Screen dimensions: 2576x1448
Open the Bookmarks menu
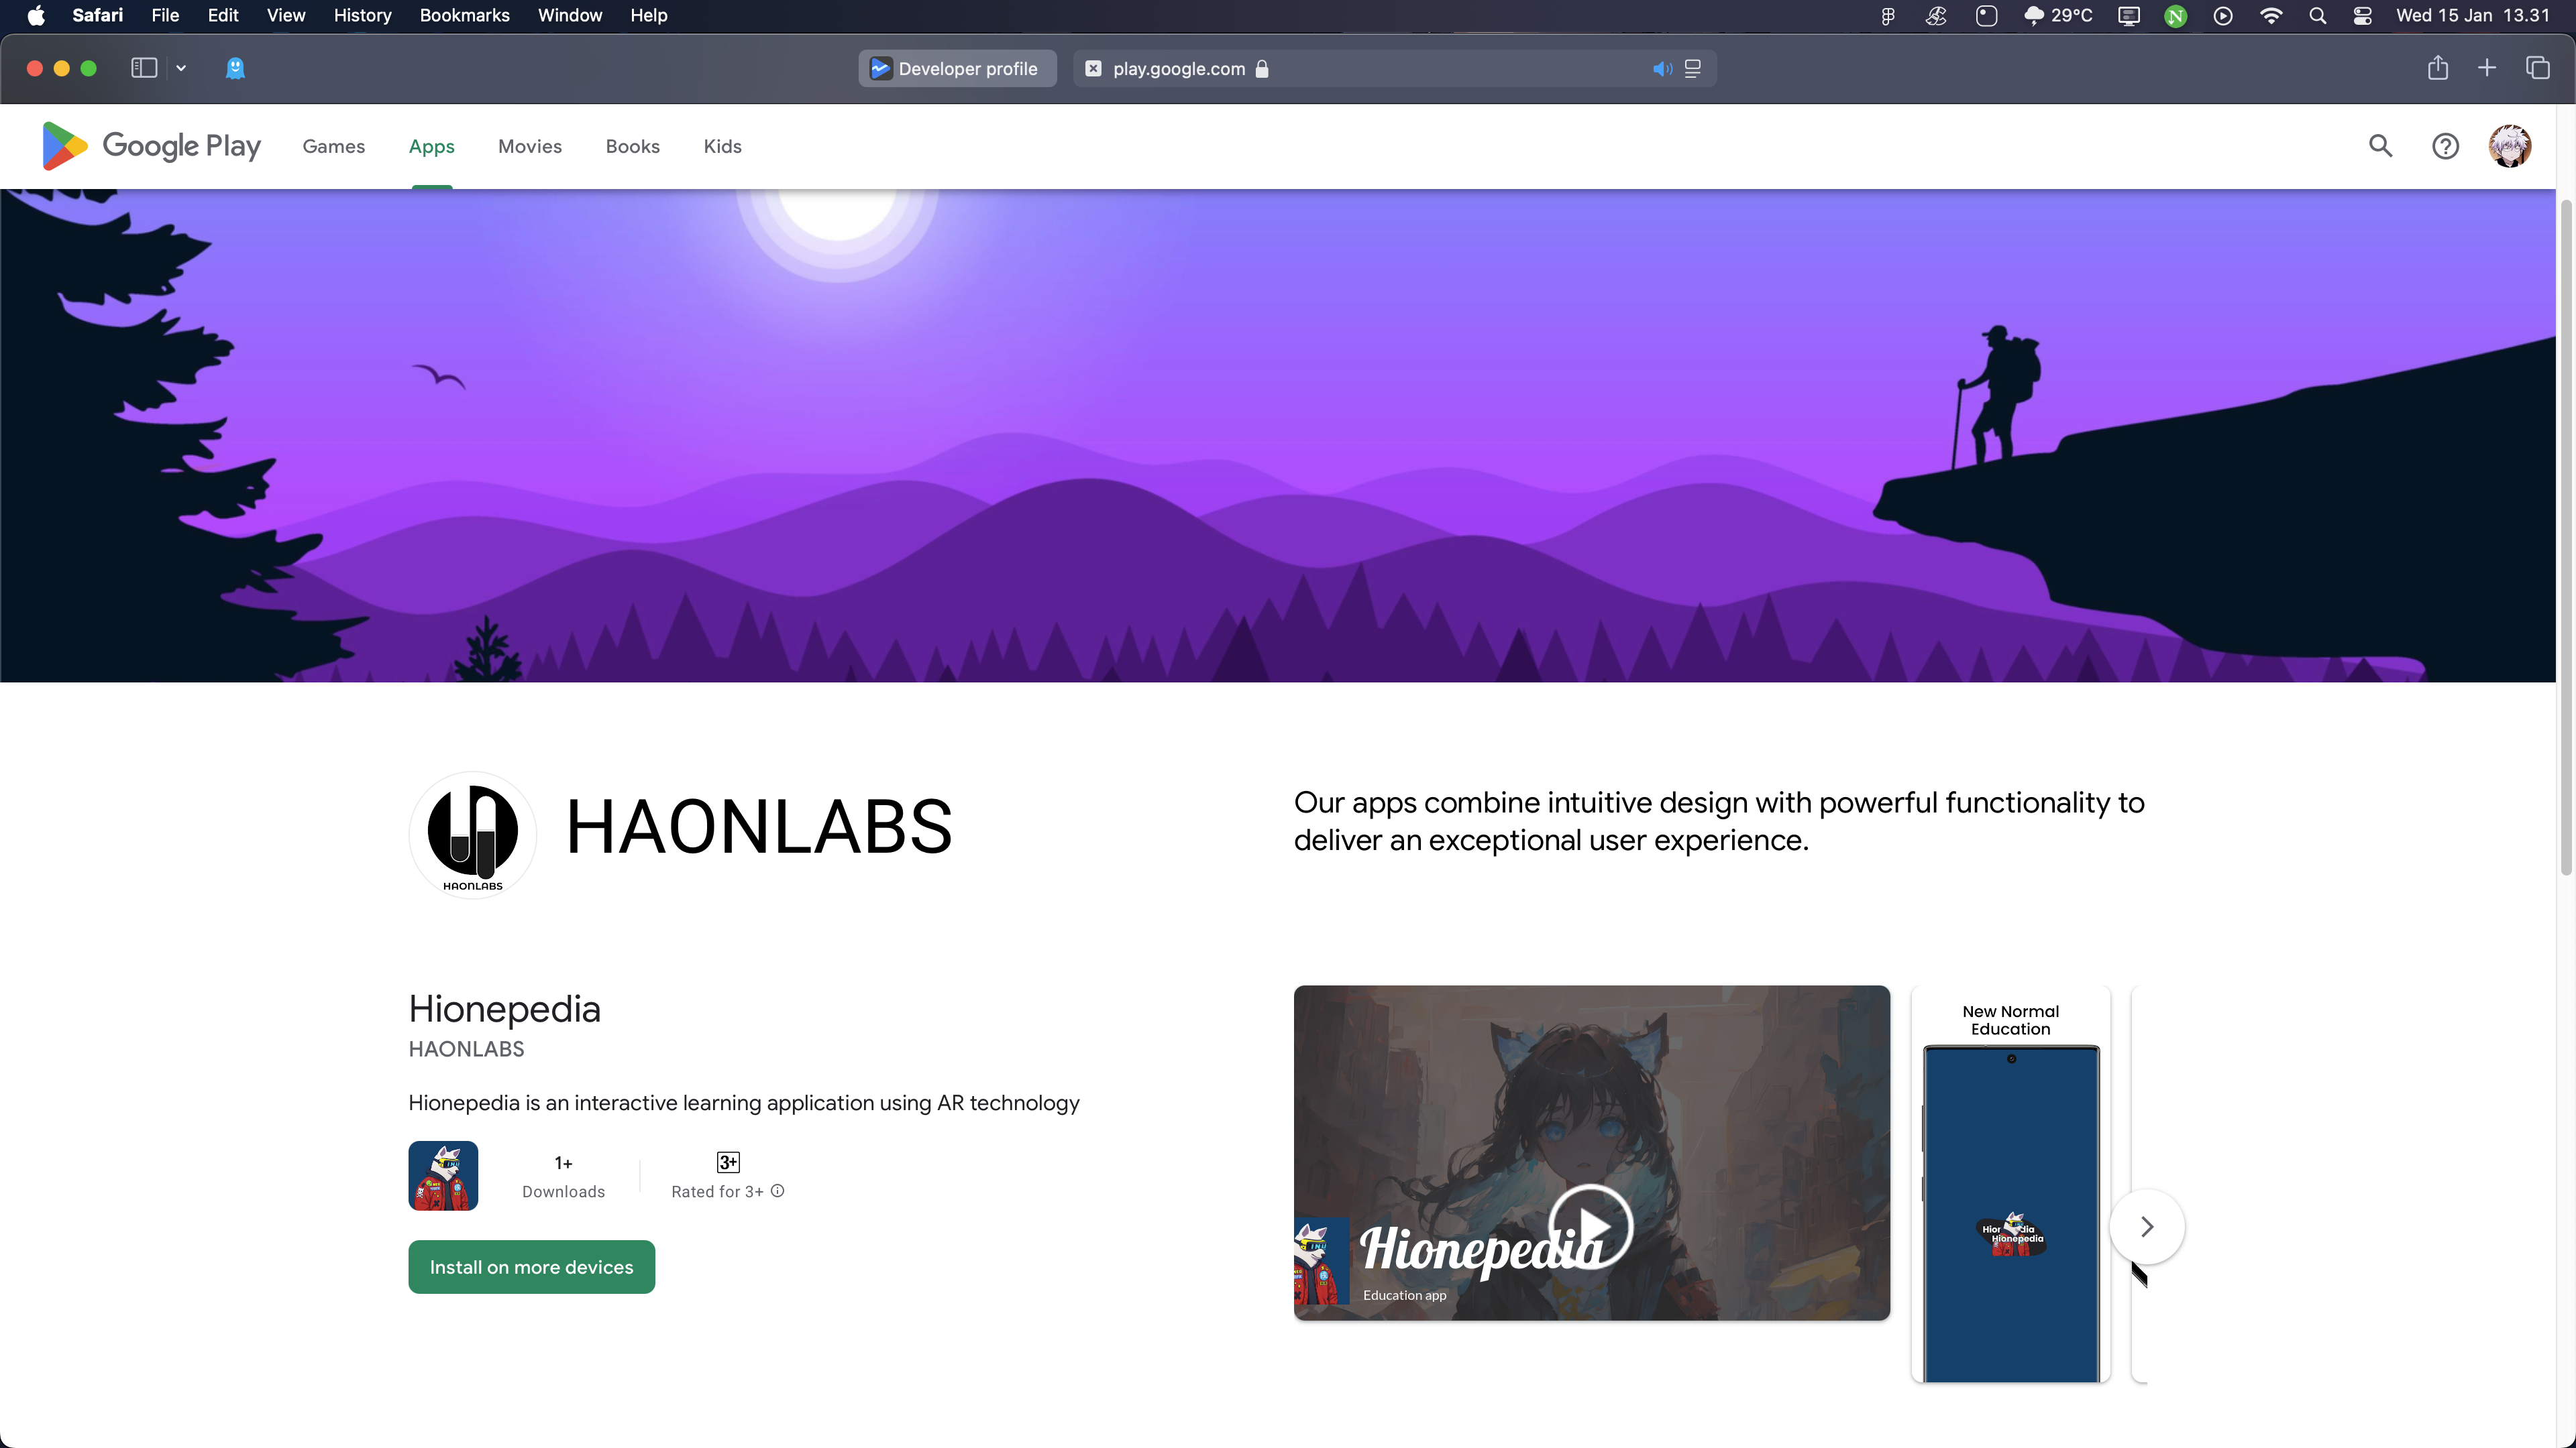(x=464, y=15)
